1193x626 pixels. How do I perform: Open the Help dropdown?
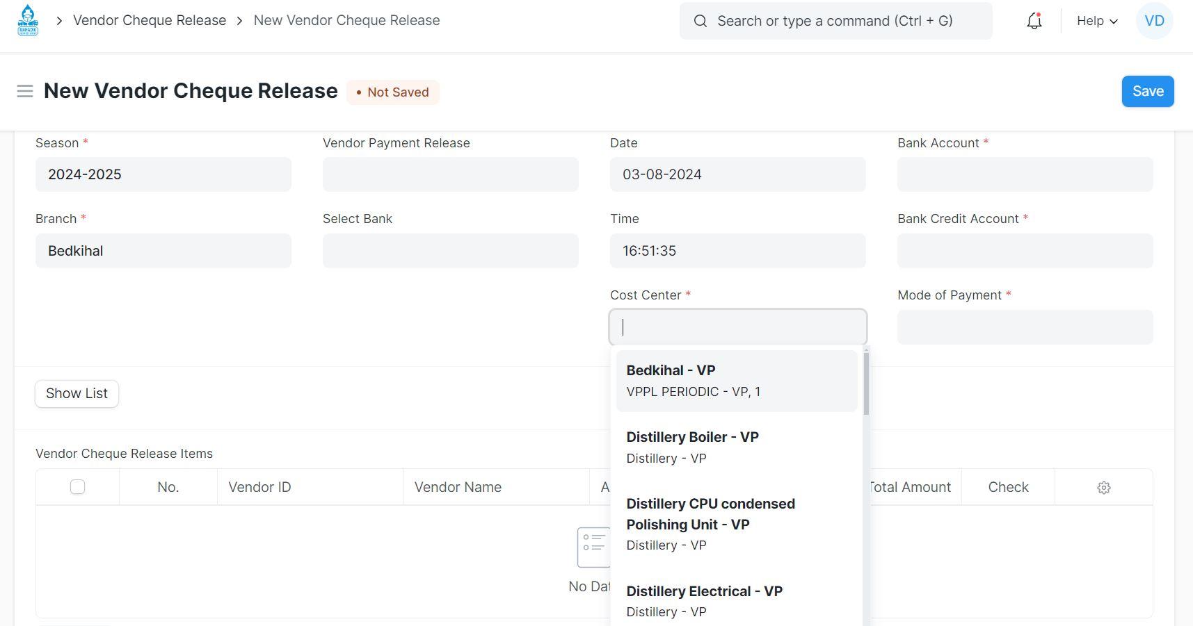1097,21
